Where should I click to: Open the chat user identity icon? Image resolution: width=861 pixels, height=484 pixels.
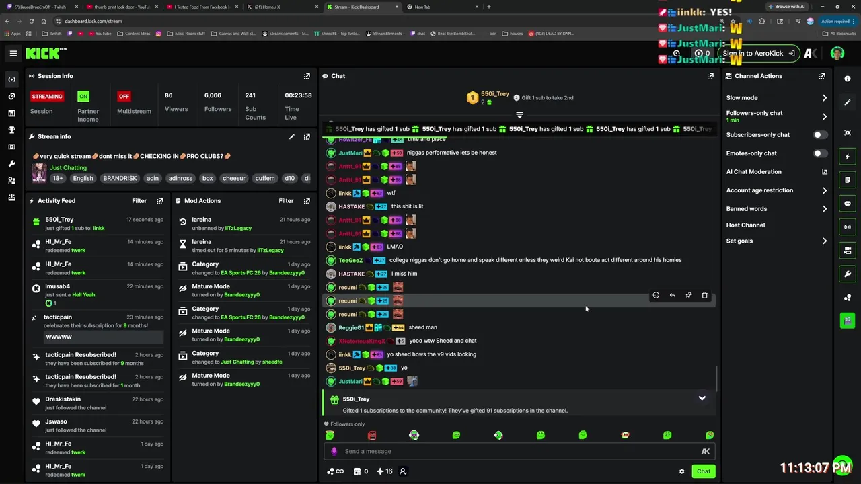pyautogui.click(x=403, y=471)
